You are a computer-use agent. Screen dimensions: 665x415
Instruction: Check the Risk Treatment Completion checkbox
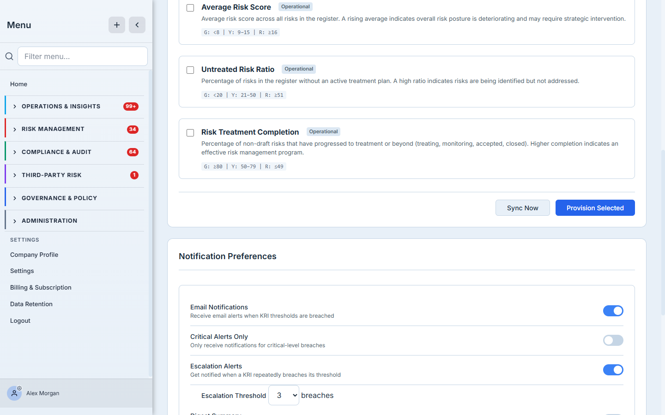[190, 133]
